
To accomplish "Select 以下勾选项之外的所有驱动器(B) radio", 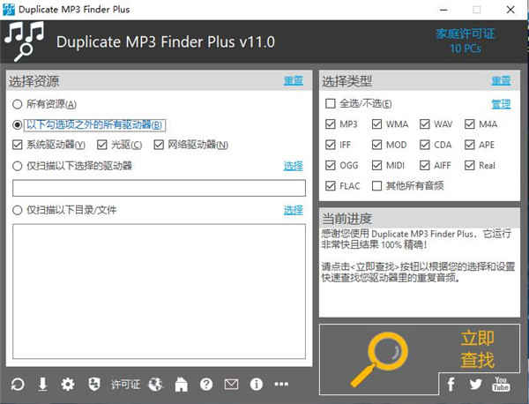I will pyautogui.click(x=88, y=124).
